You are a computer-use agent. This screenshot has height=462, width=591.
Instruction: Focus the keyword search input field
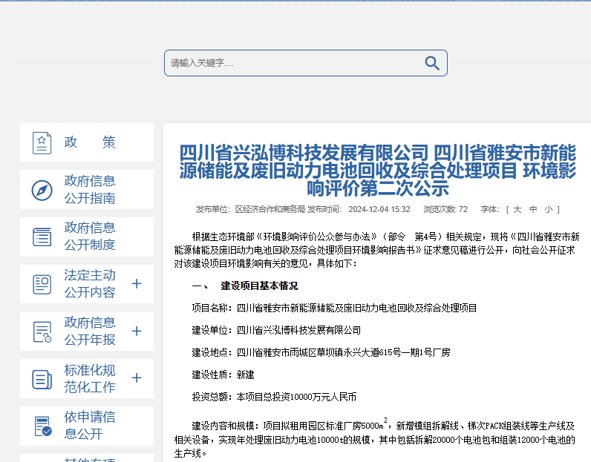point(306,63)
